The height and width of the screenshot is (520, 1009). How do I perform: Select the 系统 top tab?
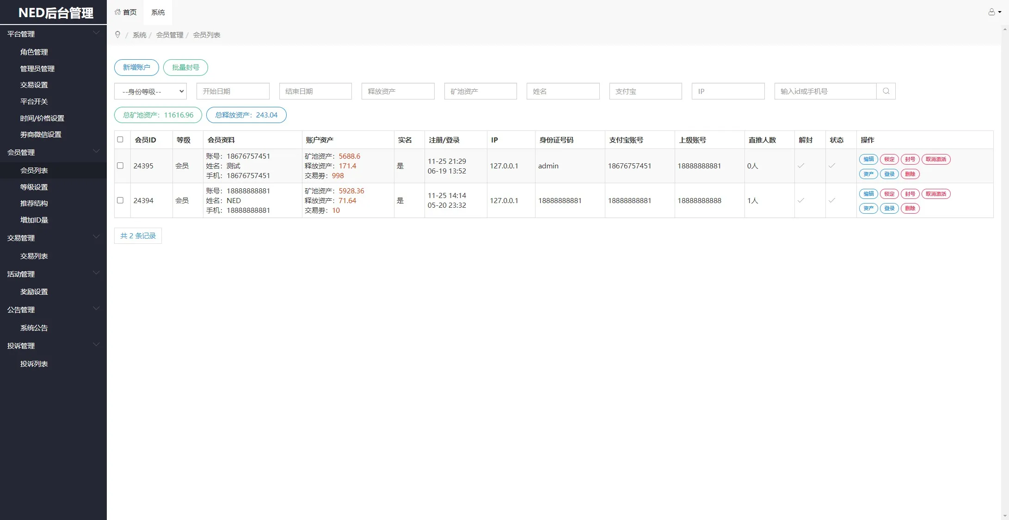[158, 12]
